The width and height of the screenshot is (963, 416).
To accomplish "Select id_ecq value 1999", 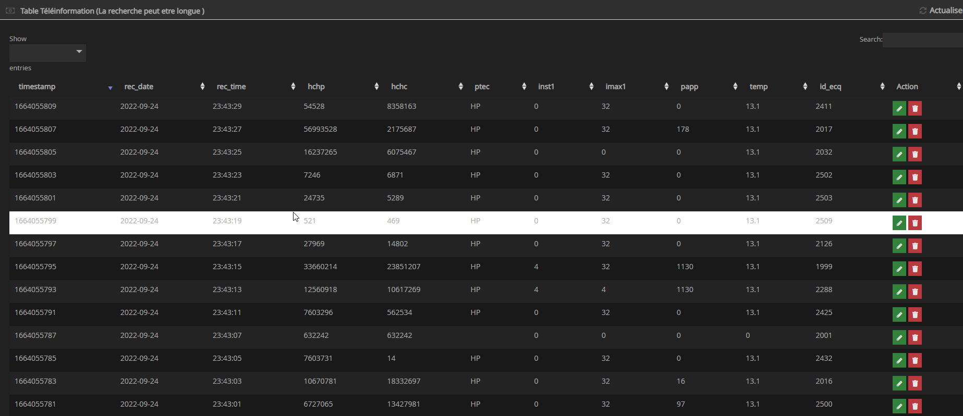I will (824, 267).
